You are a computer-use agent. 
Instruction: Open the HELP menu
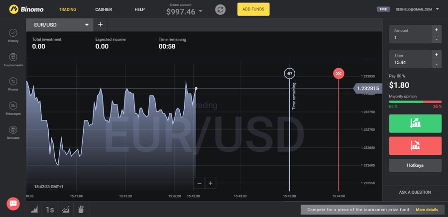[x=139, y=9]
